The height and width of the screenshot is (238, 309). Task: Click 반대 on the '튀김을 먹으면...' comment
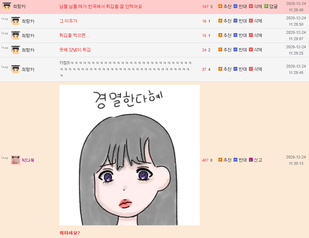(235, 35)
